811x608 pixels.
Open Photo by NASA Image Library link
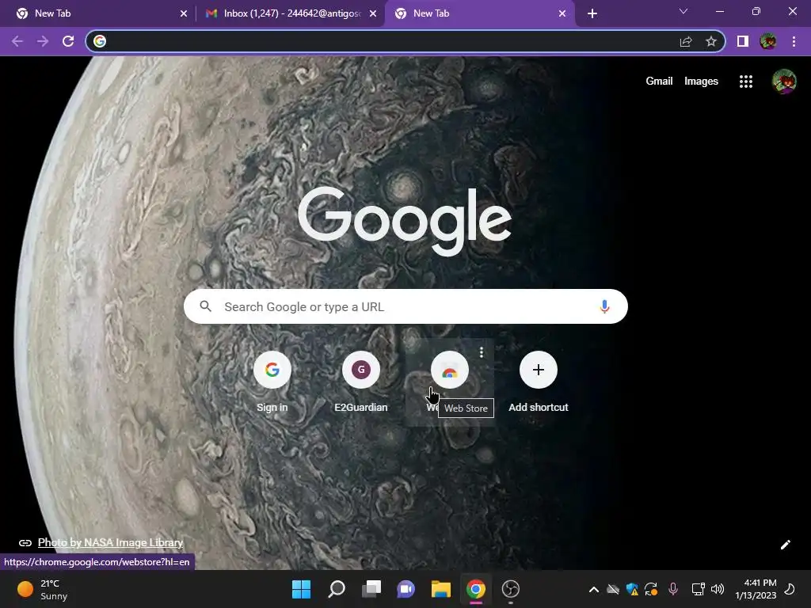110,542
